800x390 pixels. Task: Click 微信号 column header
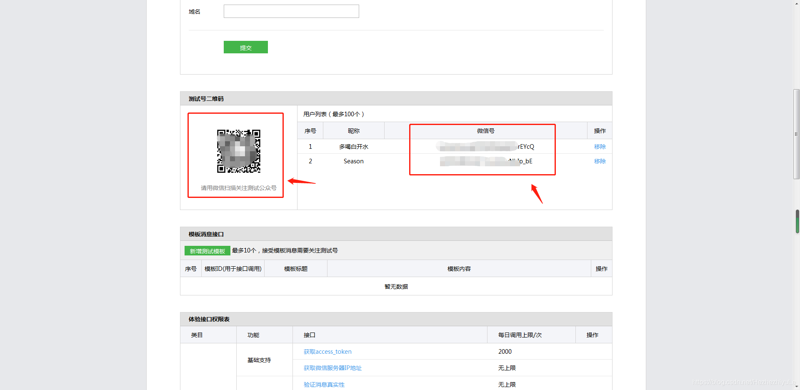(x=485, y=131)
